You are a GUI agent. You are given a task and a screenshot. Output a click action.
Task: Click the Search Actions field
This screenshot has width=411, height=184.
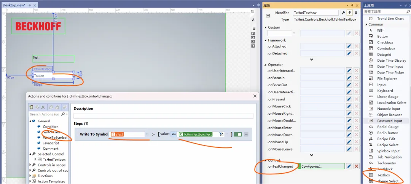click(45, 114)
